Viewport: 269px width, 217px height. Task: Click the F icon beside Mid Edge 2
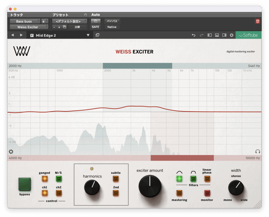(x=32, y=35)
